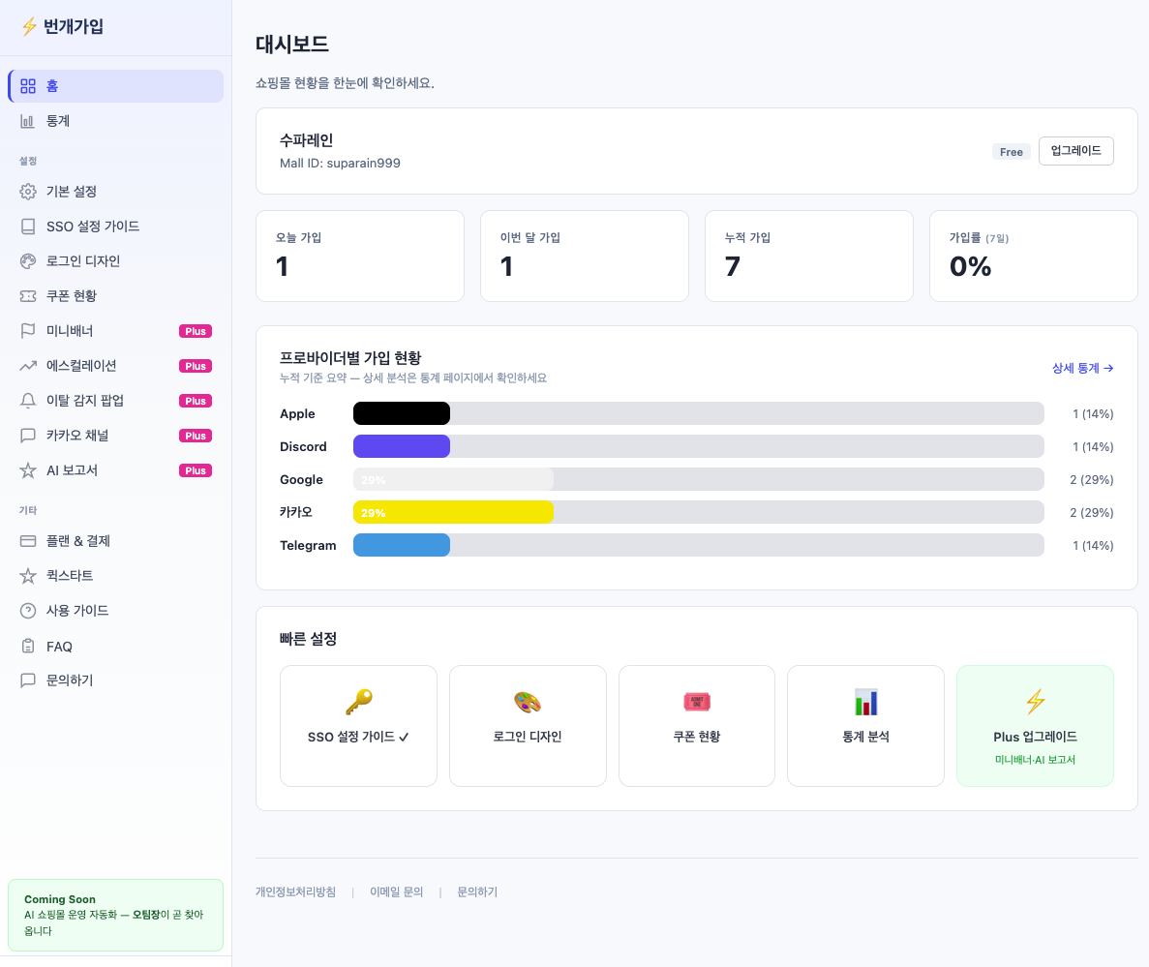The image size is (1149, 967).
Task: Click the purple Discord progress bar
Action: point(402,446)
